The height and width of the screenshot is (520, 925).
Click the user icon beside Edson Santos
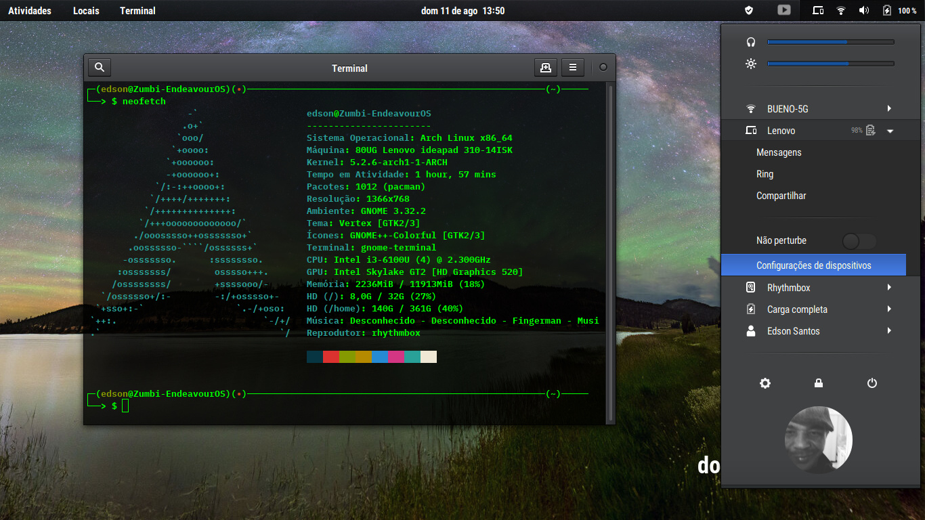point(751,331)
